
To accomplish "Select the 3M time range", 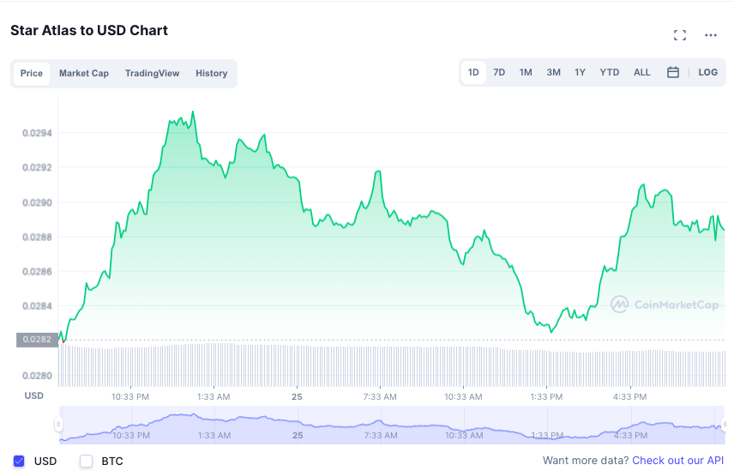I will click(x=553, y=73).
